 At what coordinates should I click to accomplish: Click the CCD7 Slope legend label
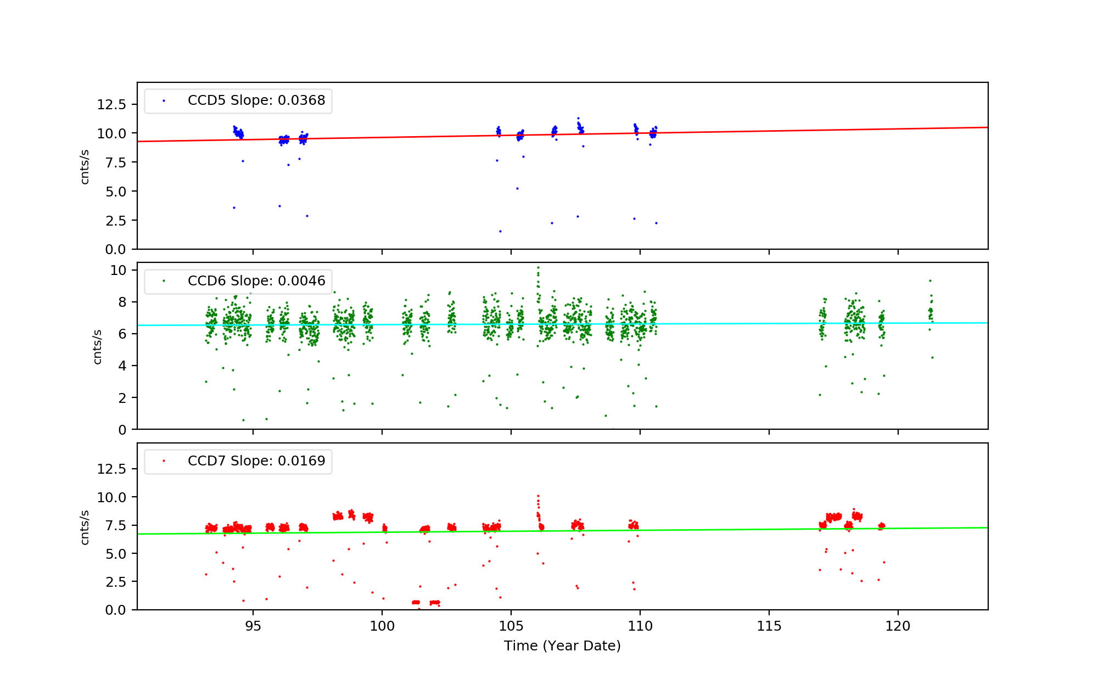pyautogui.click(x=256, y=461)
